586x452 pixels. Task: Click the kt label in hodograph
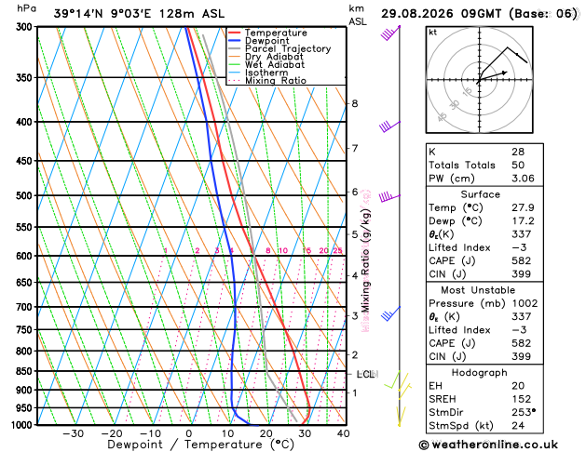pyautogui.click(x=433, y=33)
